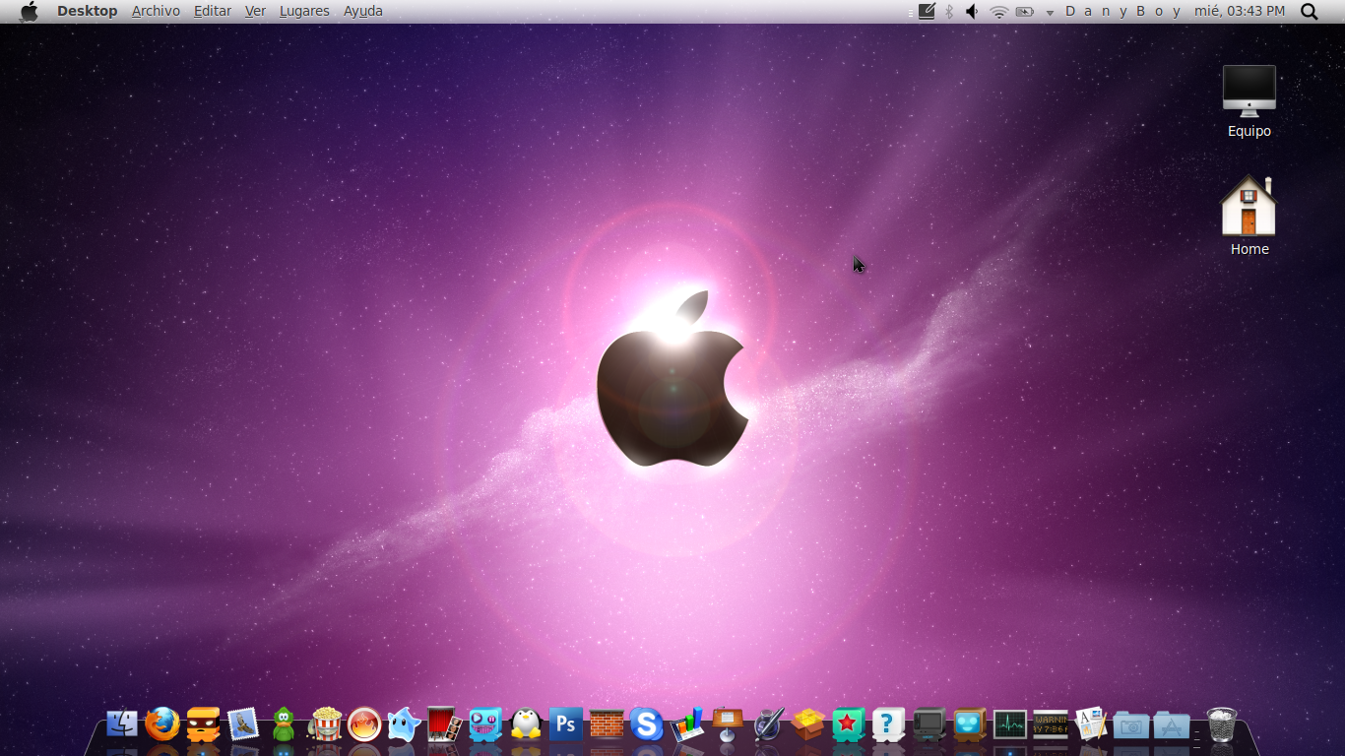1345x756 pixels.
Task: Expand the small arrow tray dropdown
Action: click(1050, 12)
